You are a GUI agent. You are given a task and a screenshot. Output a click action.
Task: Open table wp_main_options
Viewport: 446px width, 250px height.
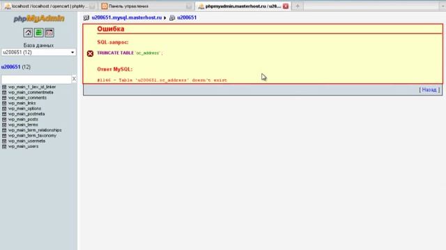click(24, 108)
